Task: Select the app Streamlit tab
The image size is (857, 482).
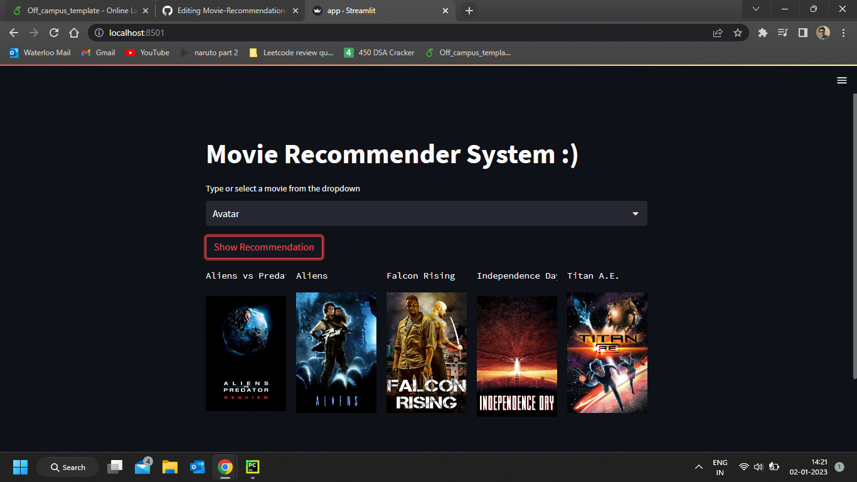Action: [x=380, y=11]
